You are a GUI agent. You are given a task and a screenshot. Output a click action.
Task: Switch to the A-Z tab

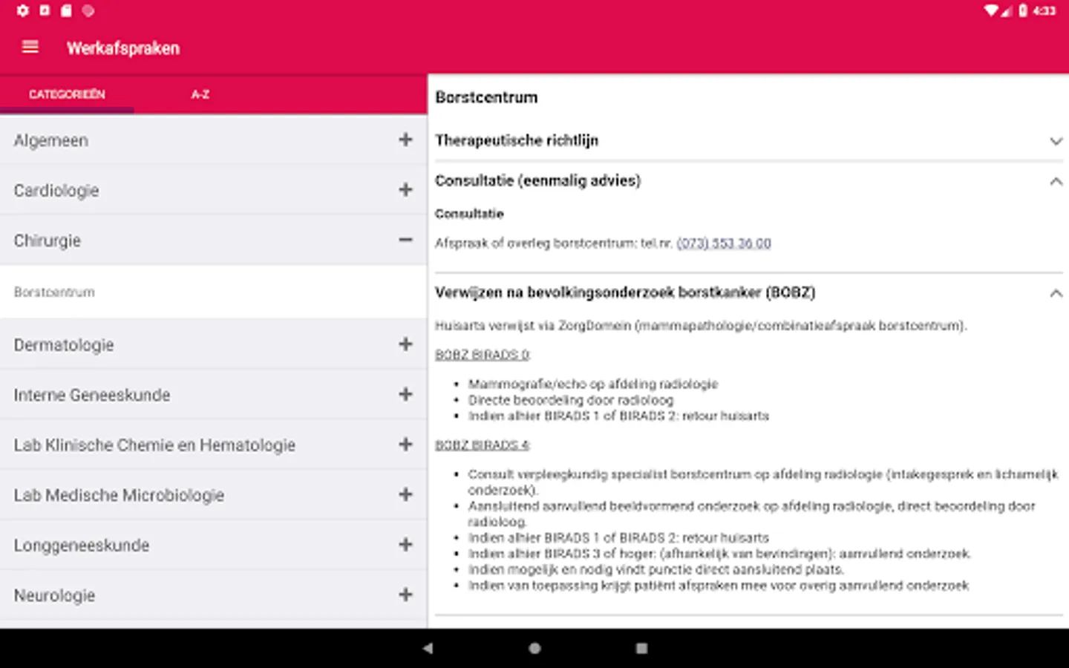[x=200, y=94]
